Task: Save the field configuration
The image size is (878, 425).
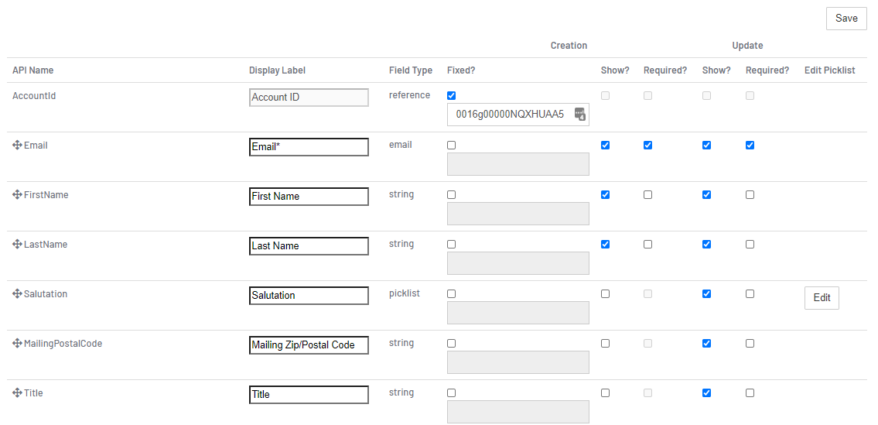Action: point(846,19)
